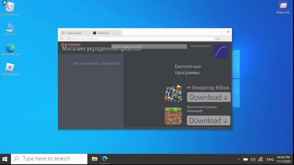294x165 pixels.
Task: Open the battery status tray icon
Action: point(245,159)
